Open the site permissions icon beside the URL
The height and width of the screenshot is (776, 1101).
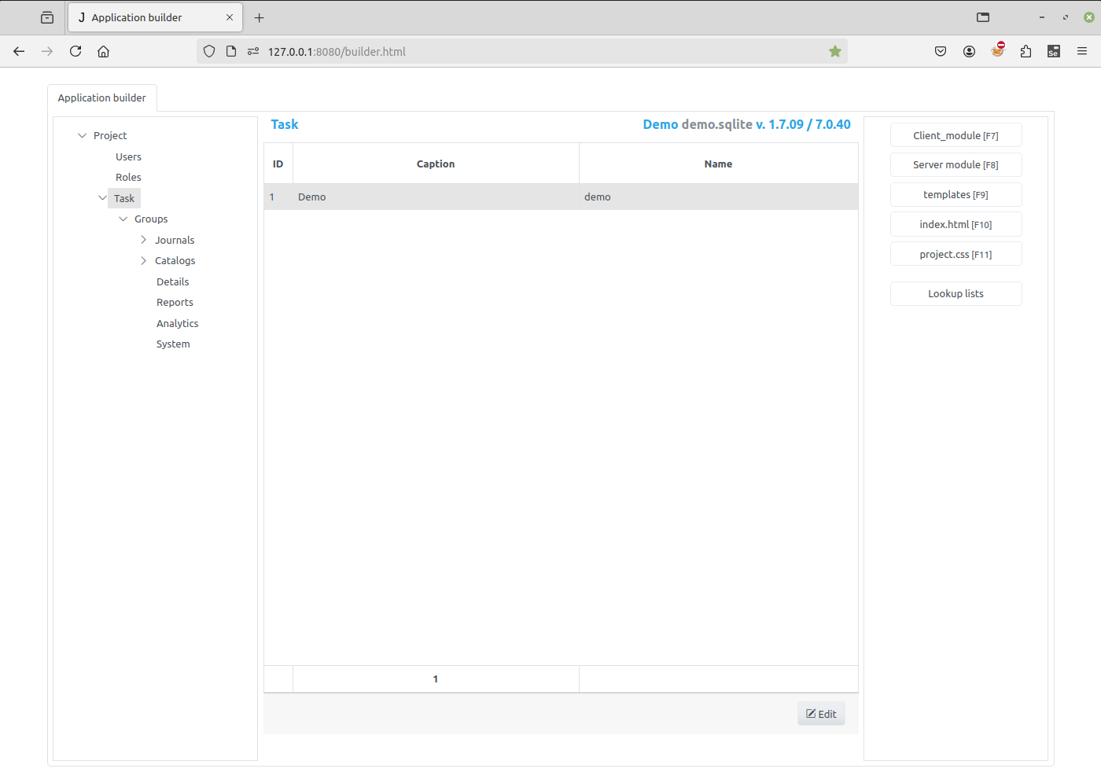coord(253,50)
